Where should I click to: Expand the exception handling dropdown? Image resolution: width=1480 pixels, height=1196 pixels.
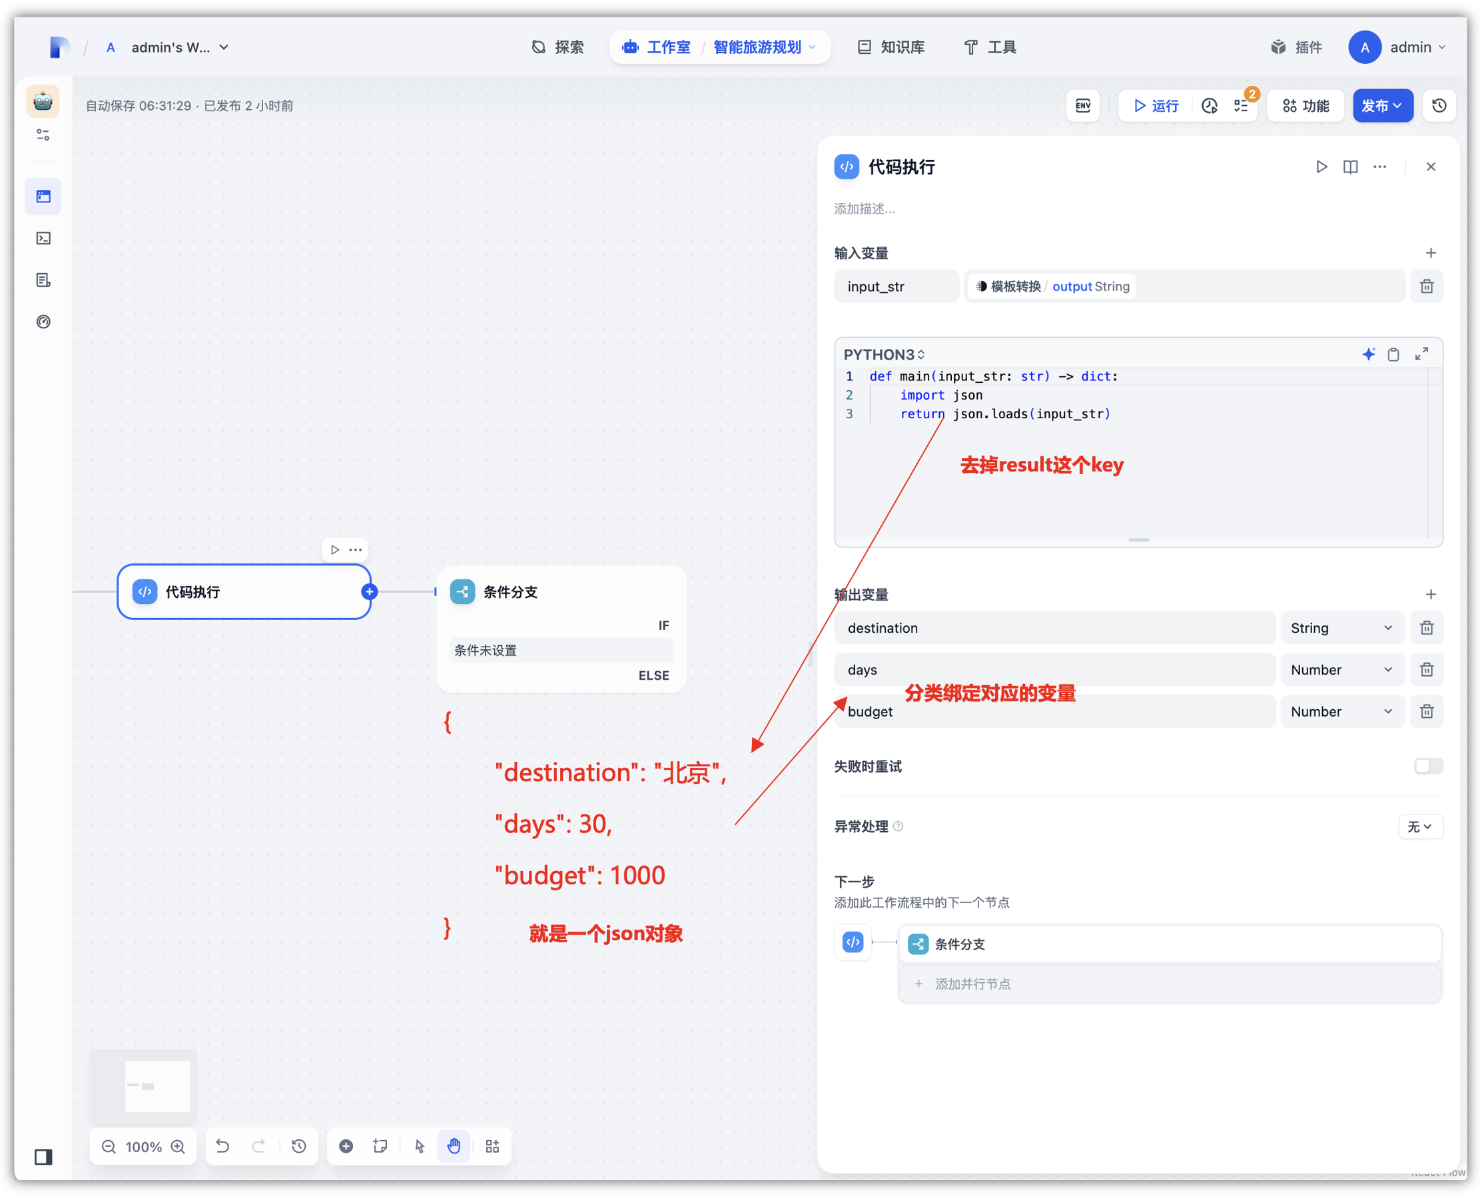[x=1419, y=826]
